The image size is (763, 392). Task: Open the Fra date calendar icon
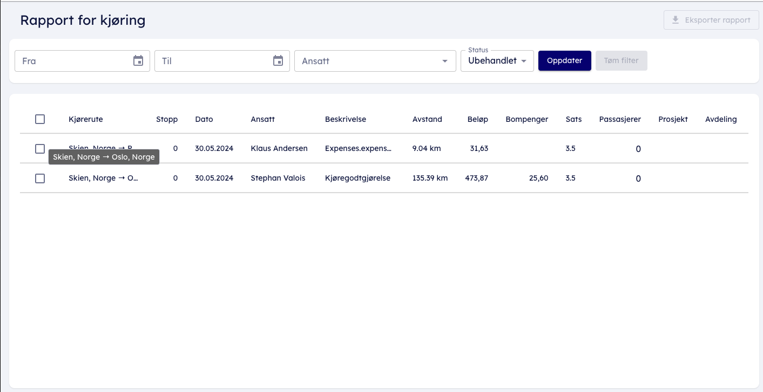pos(138,61)
